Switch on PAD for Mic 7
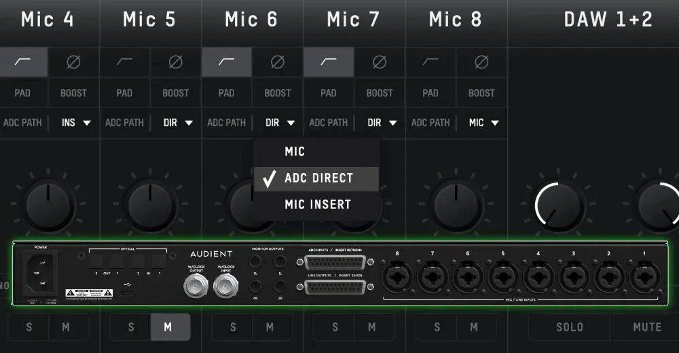 (x=328, y=93)
